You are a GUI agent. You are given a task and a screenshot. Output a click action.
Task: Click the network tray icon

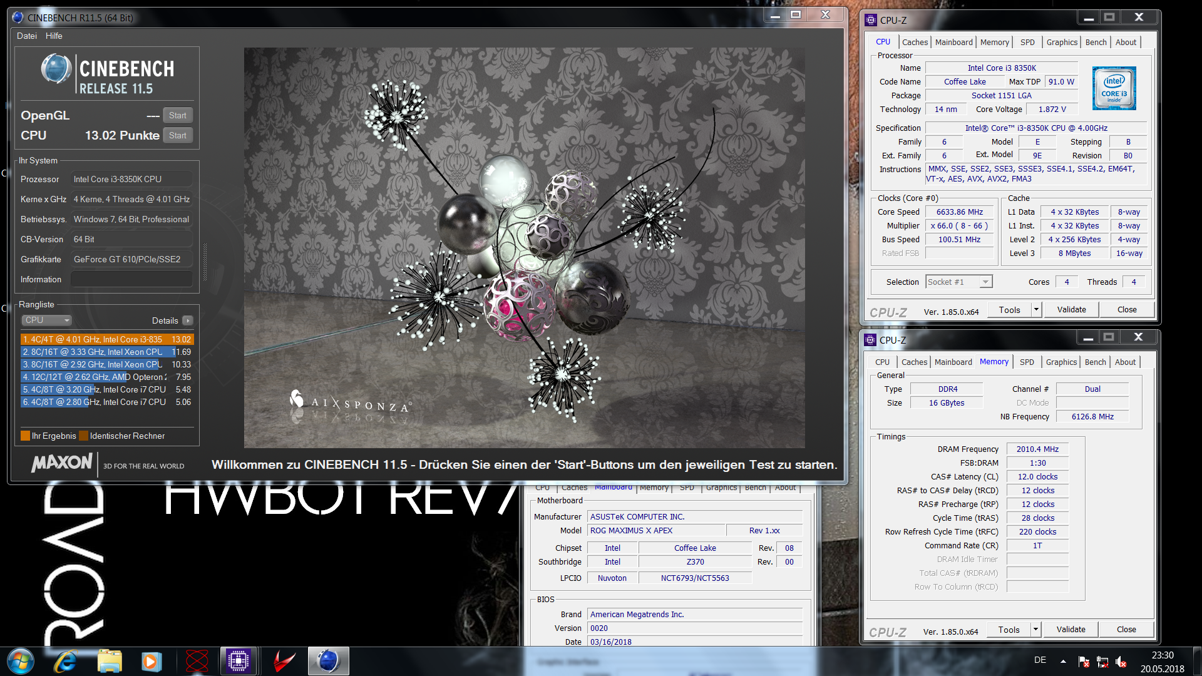pyautogui.click(x=1103, y=662)
